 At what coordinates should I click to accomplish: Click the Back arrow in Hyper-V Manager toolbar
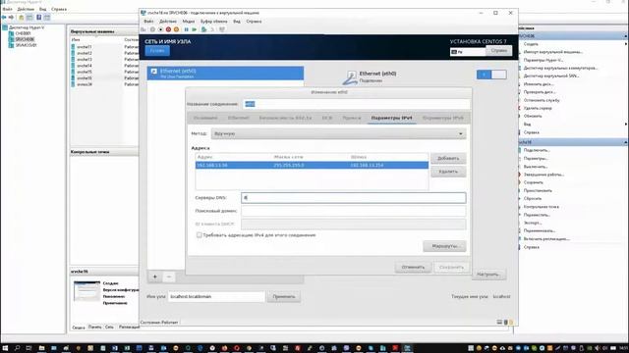(x=4, y=18)
